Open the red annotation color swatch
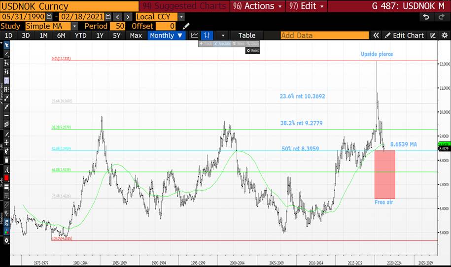The image size is (451, 267). 6,178
